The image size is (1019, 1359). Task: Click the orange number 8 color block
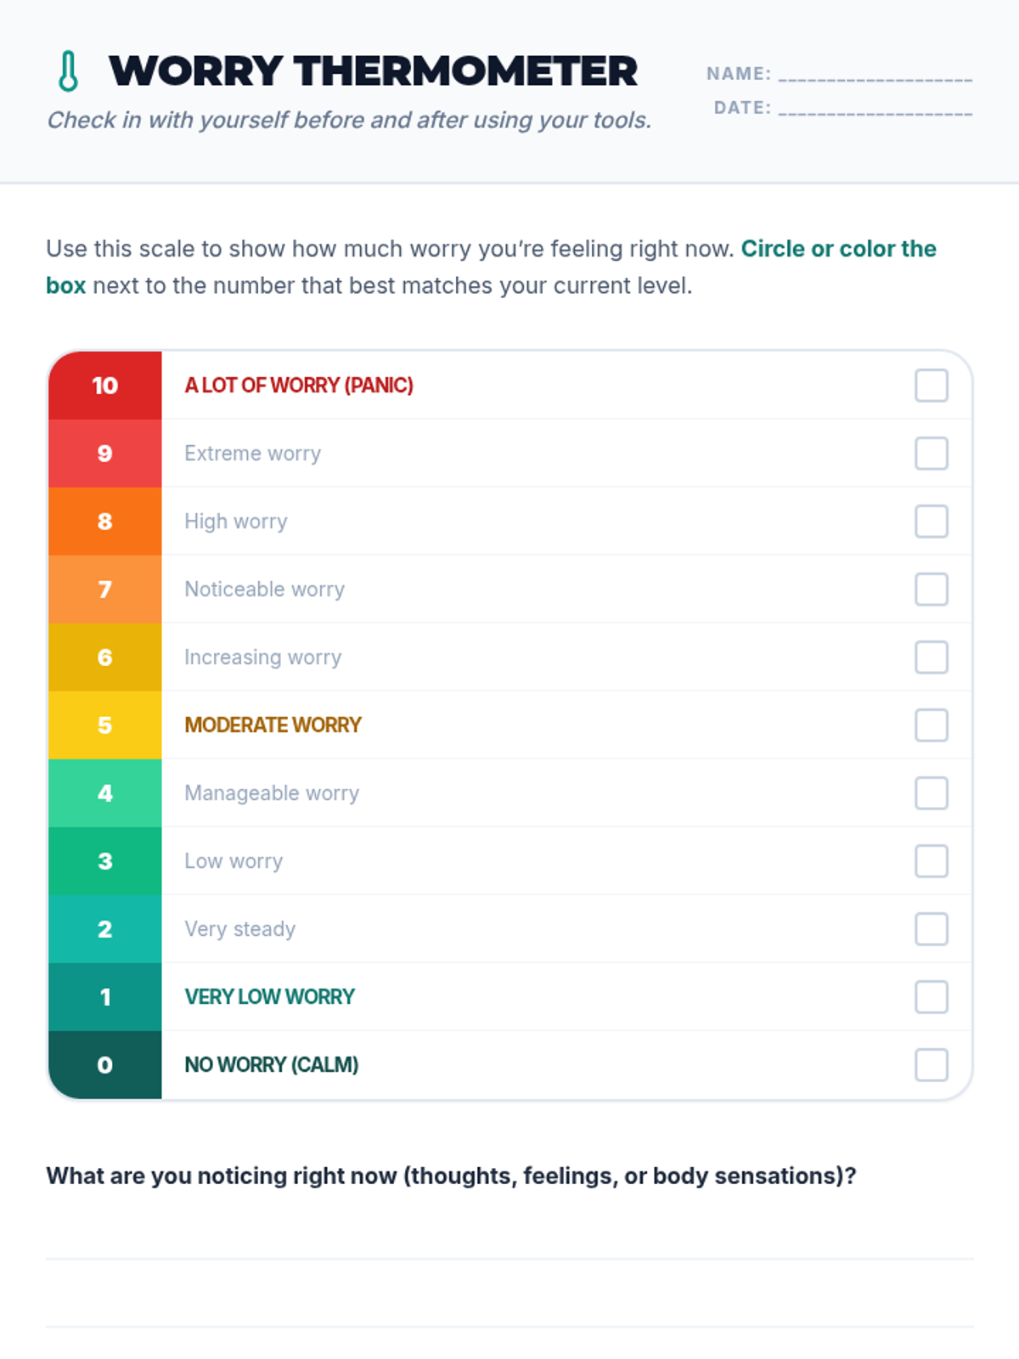click(104, 522)
